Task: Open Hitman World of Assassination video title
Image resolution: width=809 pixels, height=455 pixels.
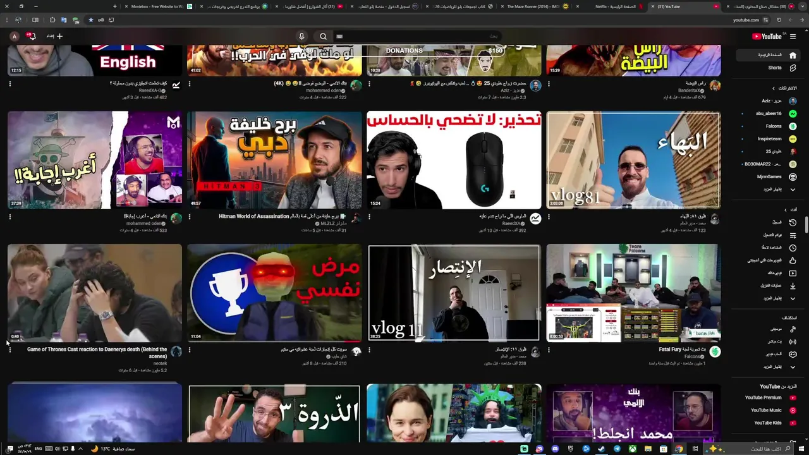Action: click(x=283, y=216)
